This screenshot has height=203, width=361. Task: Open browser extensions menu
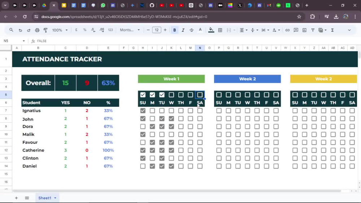tap(312, 17)
